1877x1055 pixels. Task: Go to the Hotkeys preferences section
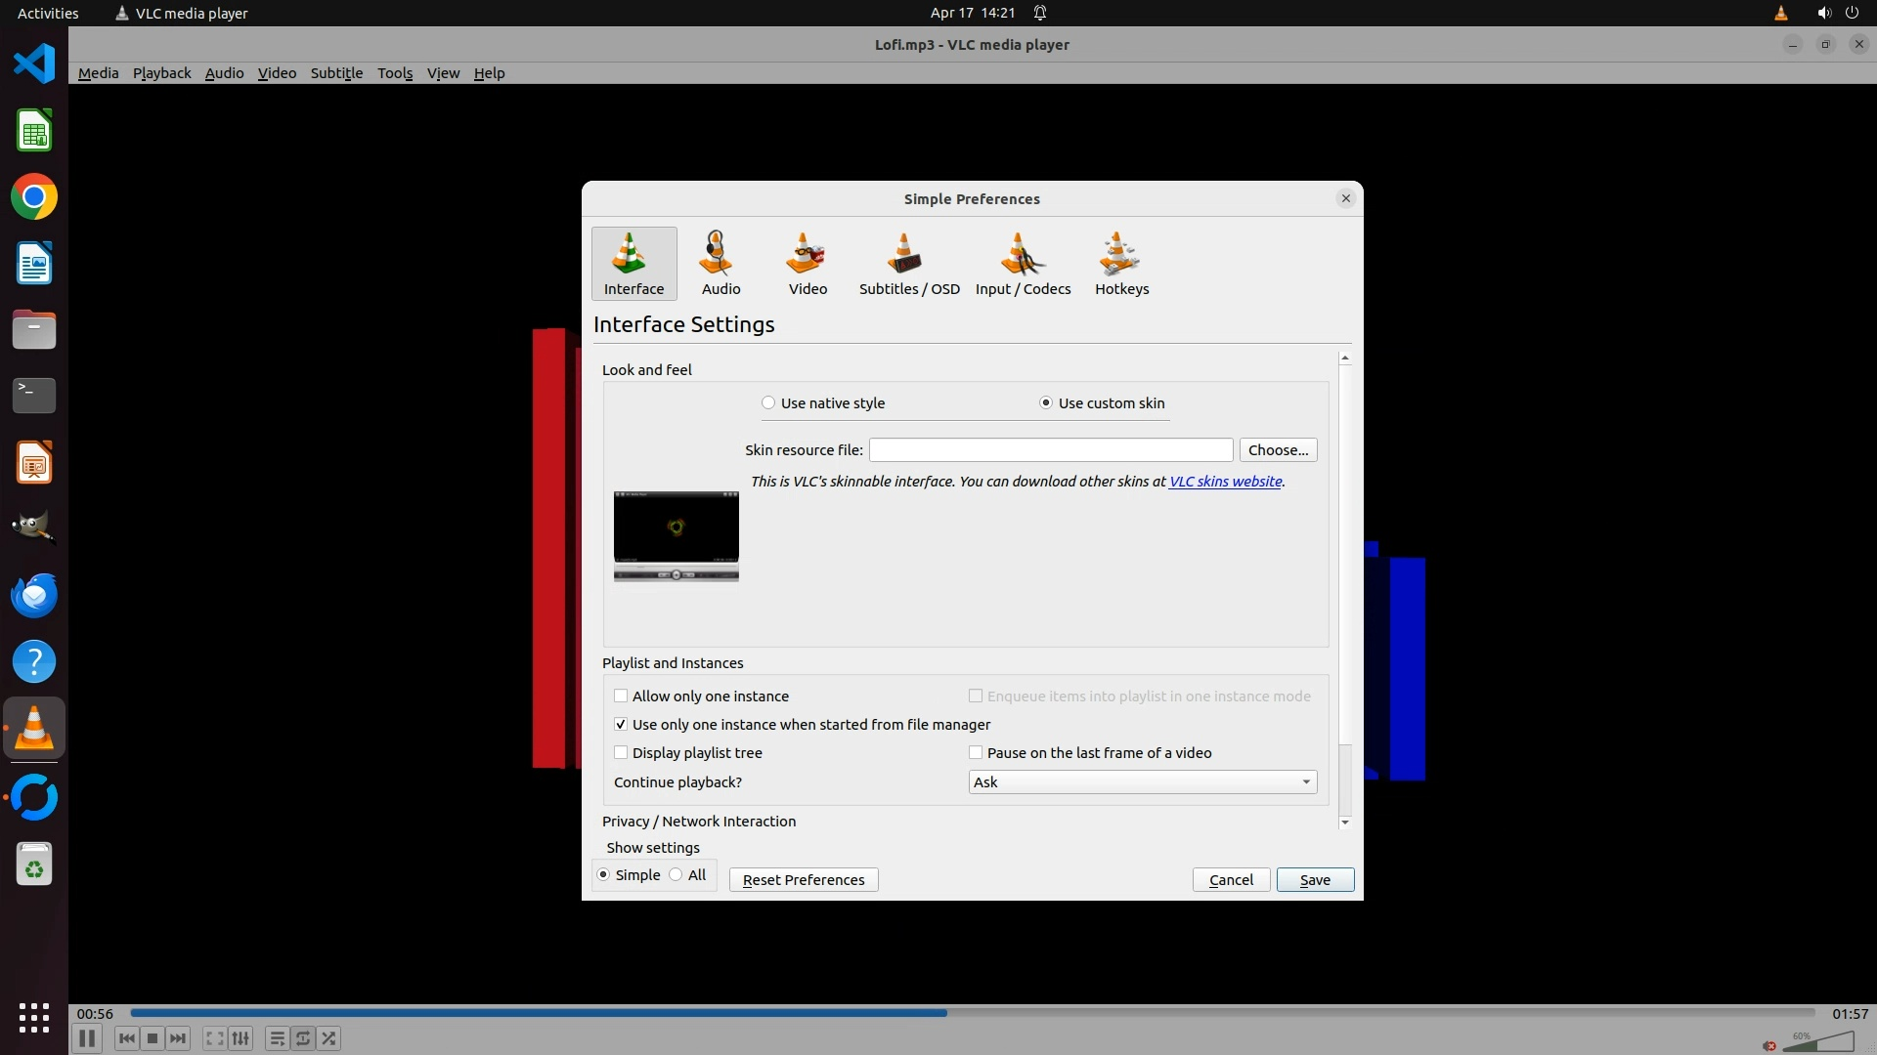tap(1121, 263)
